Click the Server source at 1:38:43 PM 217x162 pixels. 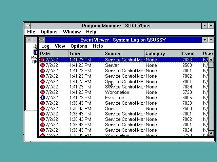112,108
